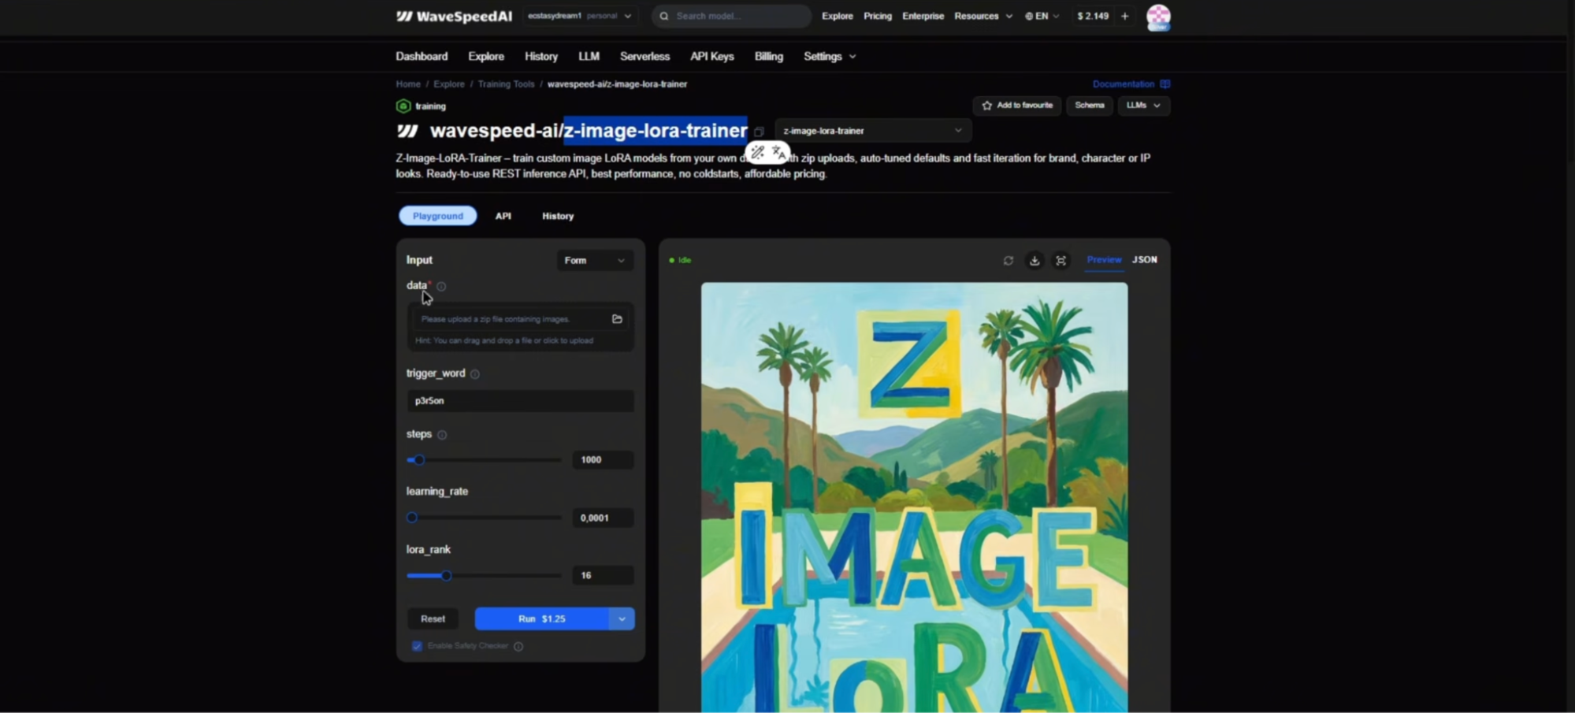Open the user avatar profile menu
1575x713 pixels.
pyautogui.click(x=1158, y=17)
